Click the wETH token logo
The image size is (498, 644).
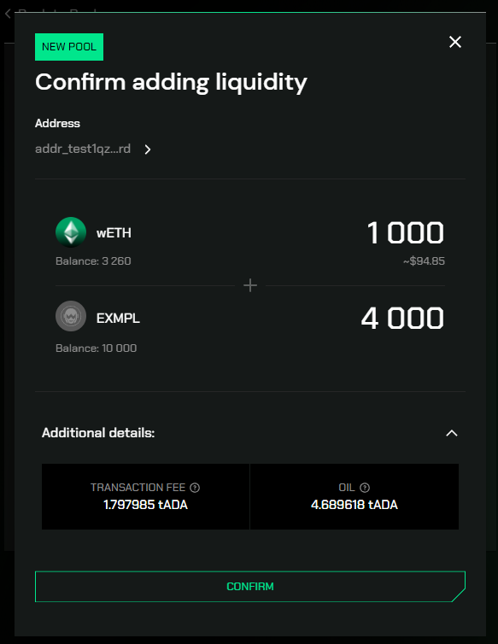point(71,232)
